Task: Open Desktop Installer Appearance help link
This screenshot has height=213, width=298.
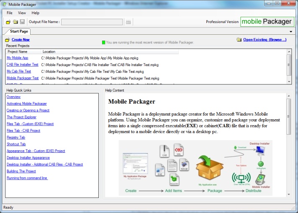Action: (x=28, y=158)
